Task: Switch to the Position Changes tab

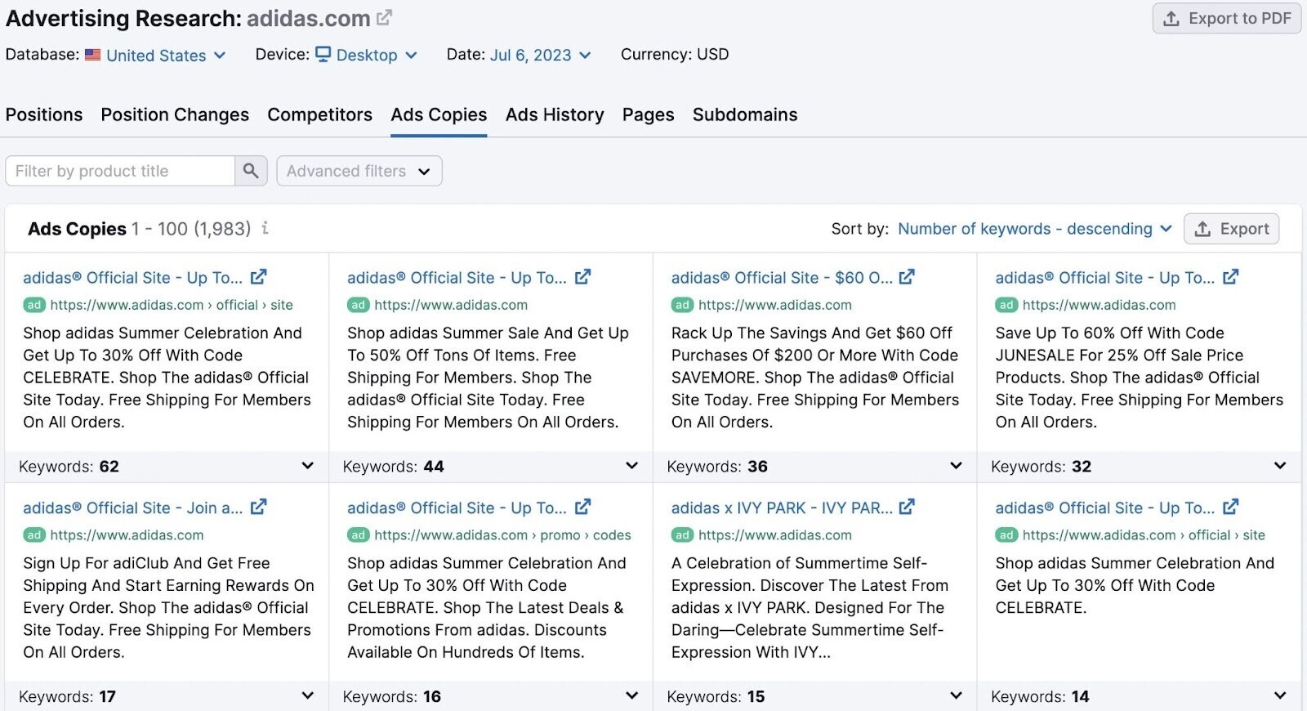Action: coord(175,114)
